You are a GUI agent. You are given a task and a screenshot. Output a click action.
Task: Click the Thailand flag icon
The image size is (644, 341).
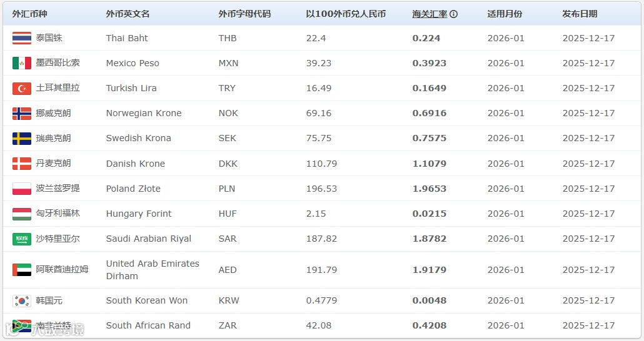22,38
